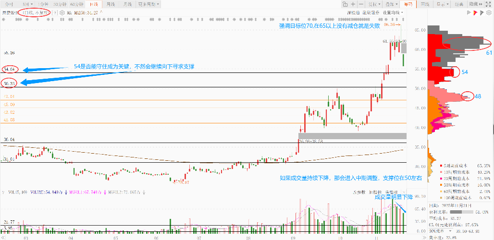Click the 65.01元处获利盘 row
494x240 pixels.
pos(454,225)
